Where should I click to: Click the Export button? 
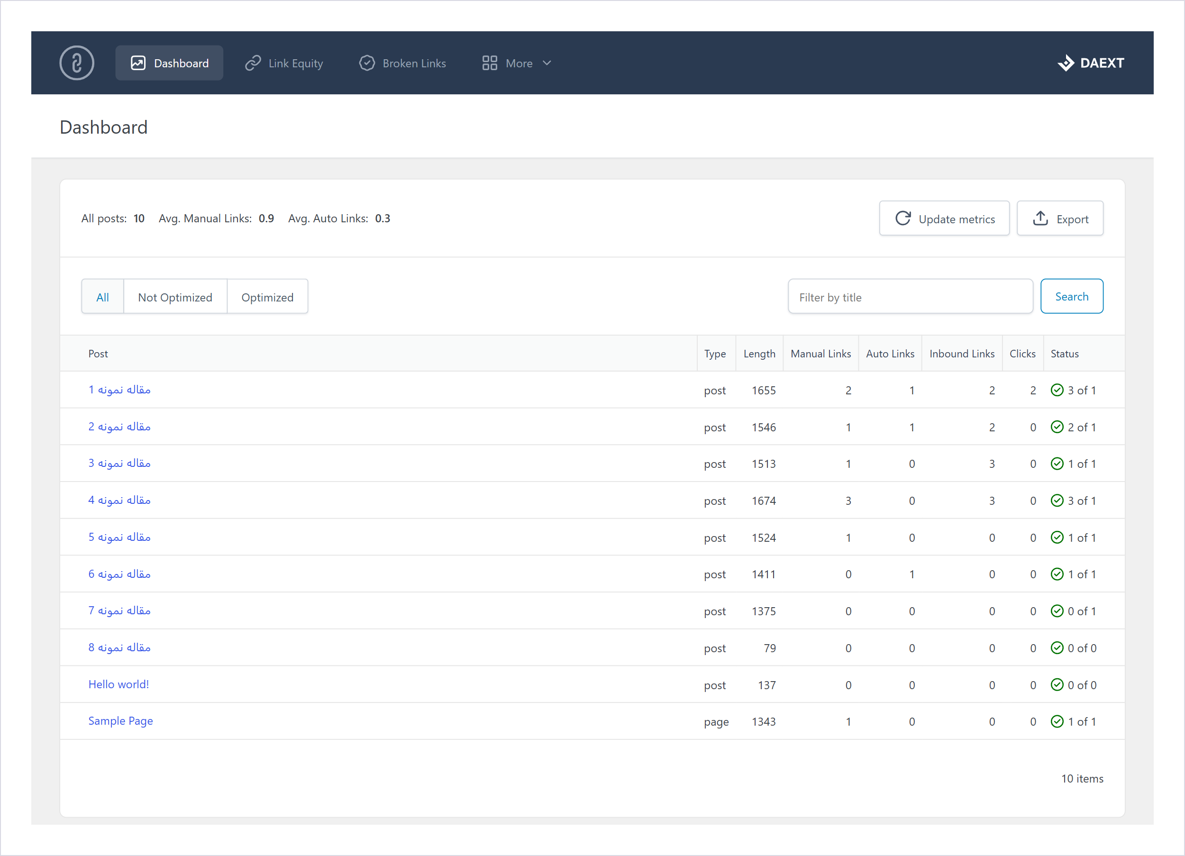[x=1060, y=219]
